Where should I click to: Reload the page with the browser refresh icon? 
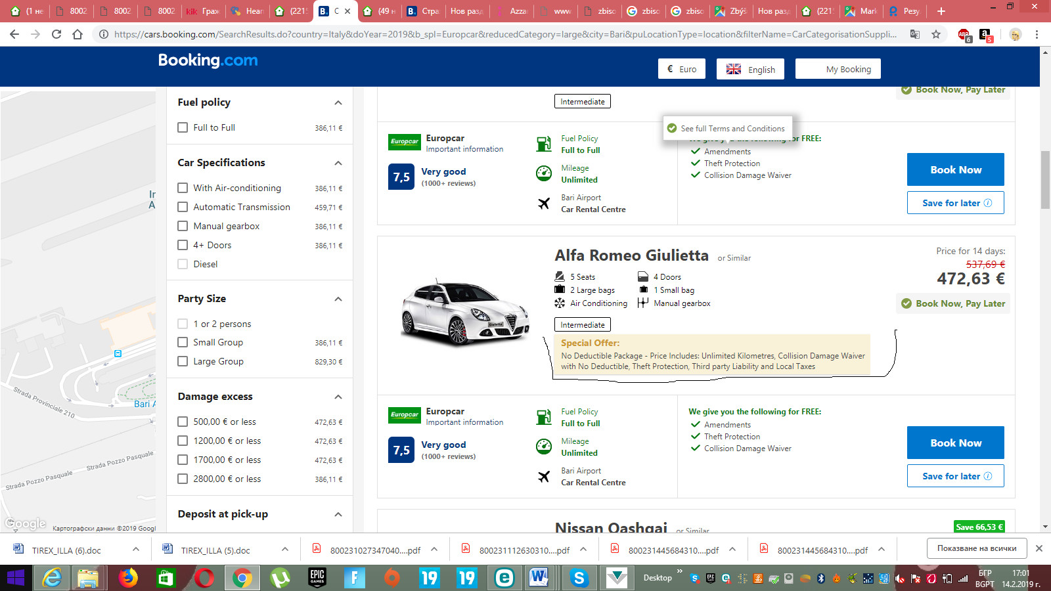click(56, 34)
